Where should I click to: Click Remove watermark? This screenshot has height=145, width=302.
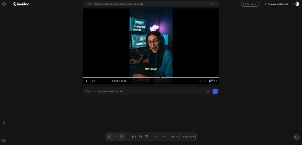[276, 4]
